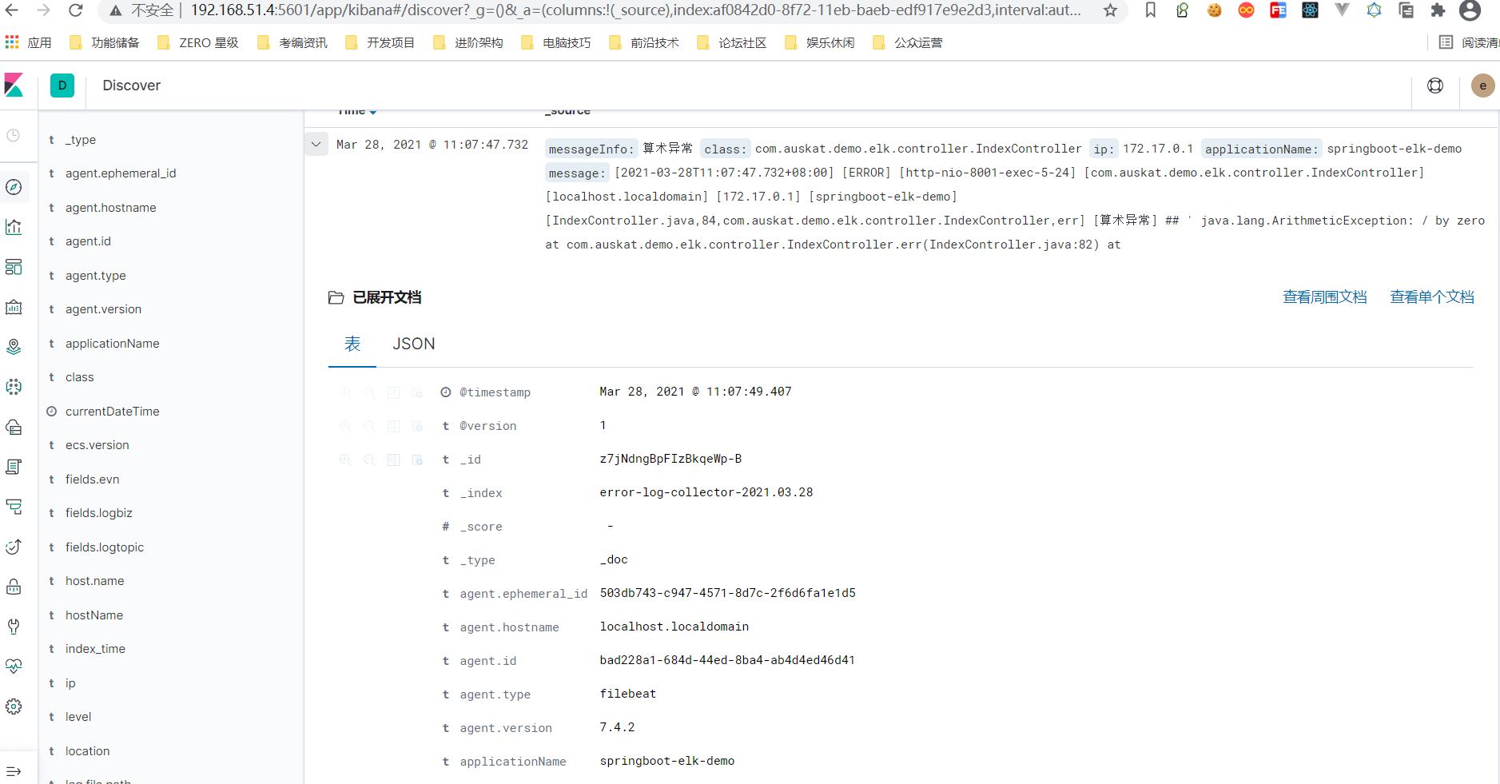The height and width of the screenshot is (784, 1500).
Task: Switch to the 表 table tab
Action: (x=352, y=344)
